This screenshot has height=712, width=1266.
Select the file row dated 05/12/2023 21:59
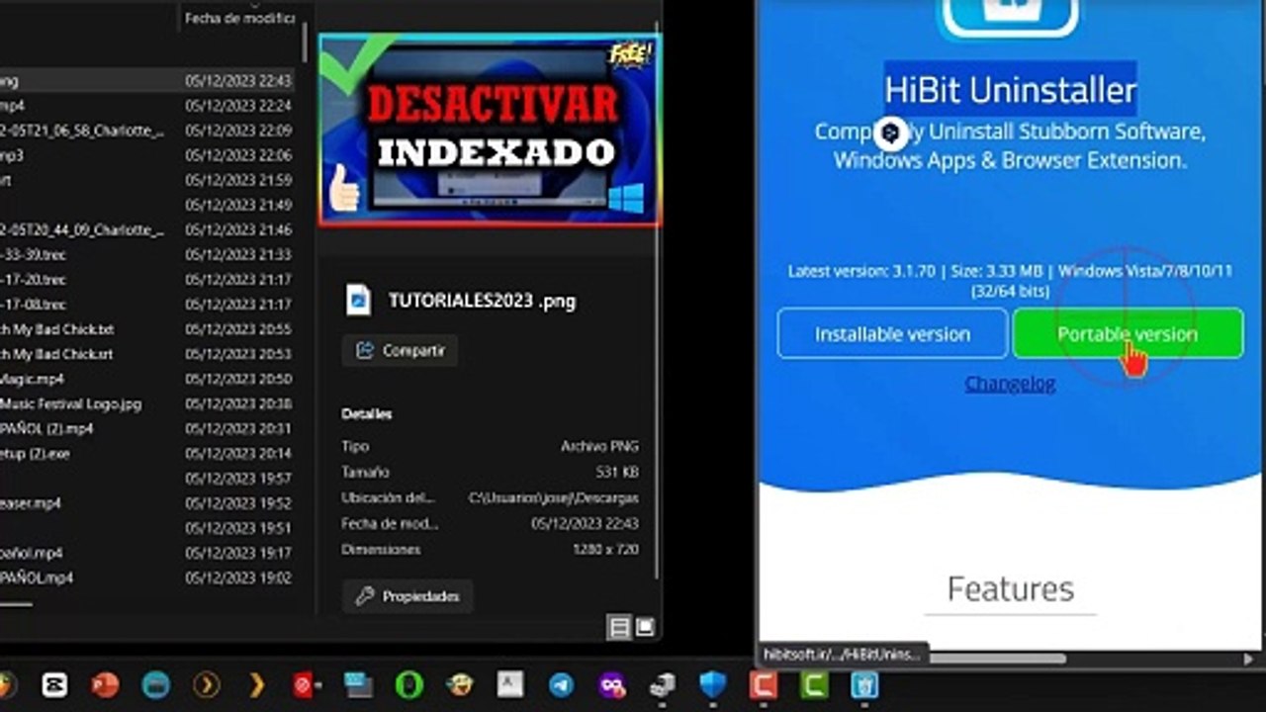coord(146,180)
